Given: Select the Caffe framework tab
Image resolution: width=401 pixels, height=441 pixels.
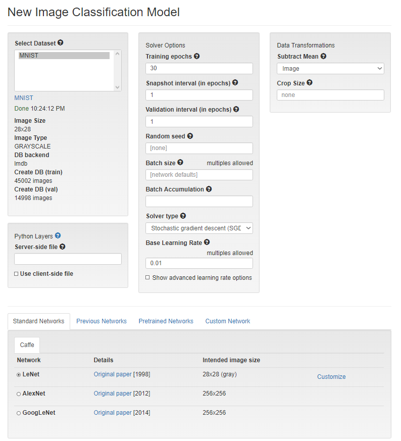Looking at the screenshot, I should [x=27, y=345].
